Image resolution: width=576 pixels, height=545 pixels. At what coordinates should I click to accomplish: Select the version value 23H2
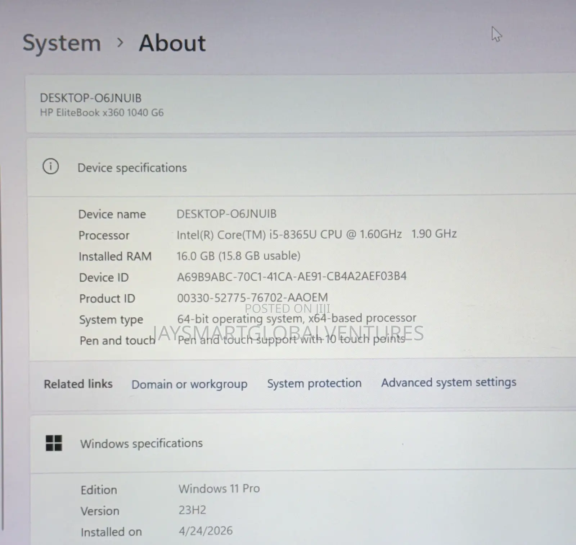(x=192, y=510)
